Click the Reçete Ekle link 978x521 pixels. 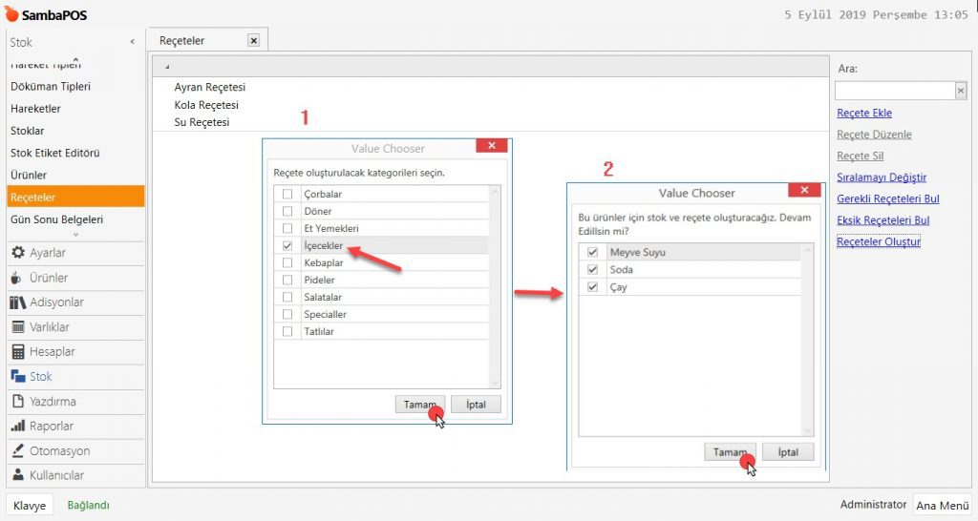863,114
